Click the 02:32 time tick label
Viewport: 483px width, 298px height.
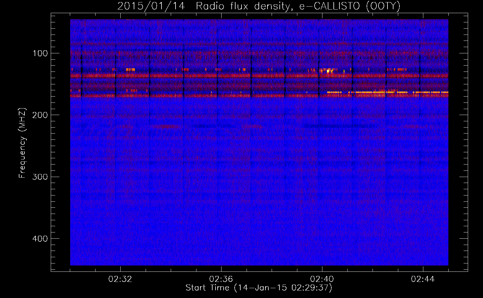pos(120,279)
